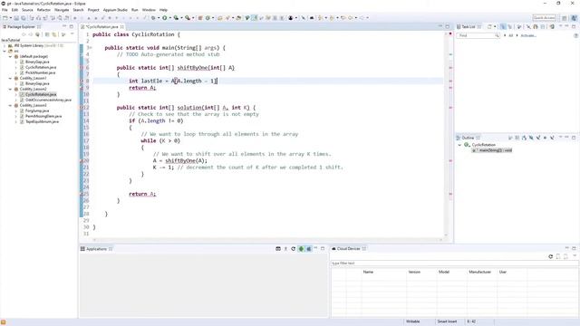Click the Debug bug toolbar icon

[153, 18]
